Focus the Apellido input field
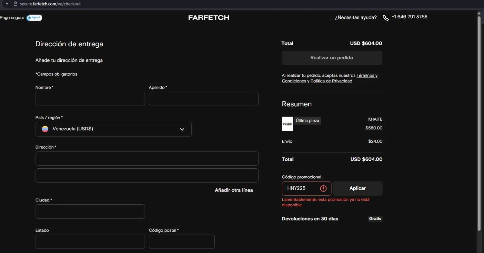This screenshot has width=484, height=253. point(204,99)
